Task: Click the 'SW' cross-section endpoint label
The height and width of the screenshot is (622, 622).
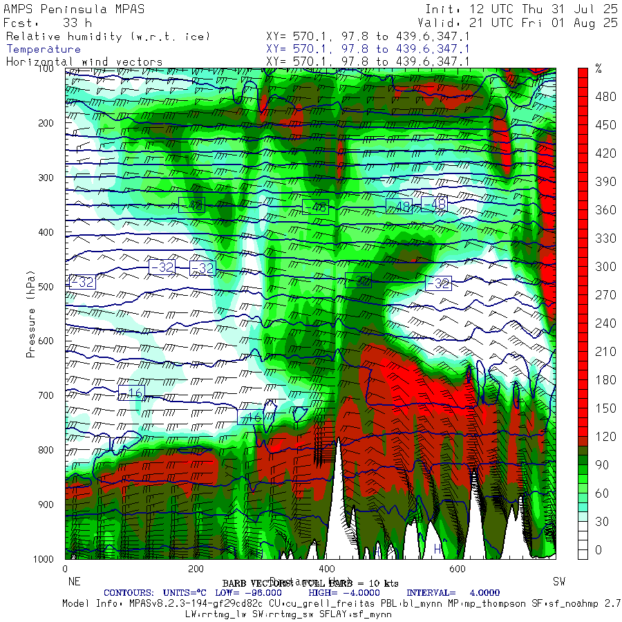Action: click(559, 581)
